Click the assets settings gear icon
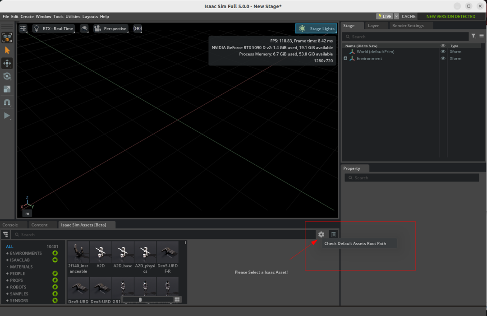Image resolution: width=487 pixels, height=316 pixels. (321, 234)
